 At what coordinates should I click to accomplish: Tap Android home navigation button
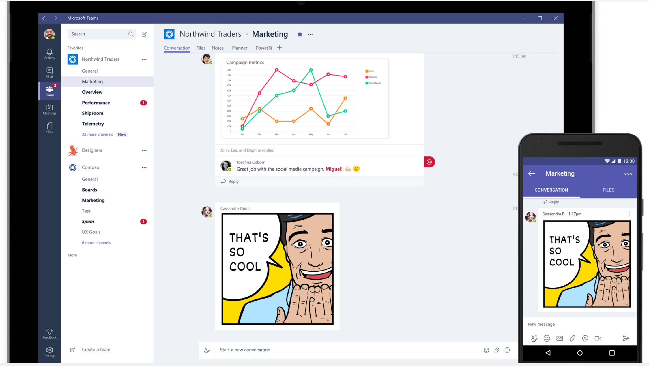coord(580,353)
